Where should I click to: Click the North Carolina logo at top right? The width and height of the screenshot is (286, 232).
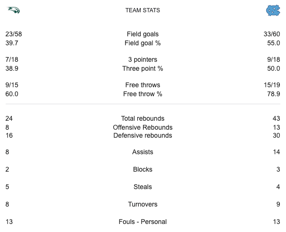[272, 10]
